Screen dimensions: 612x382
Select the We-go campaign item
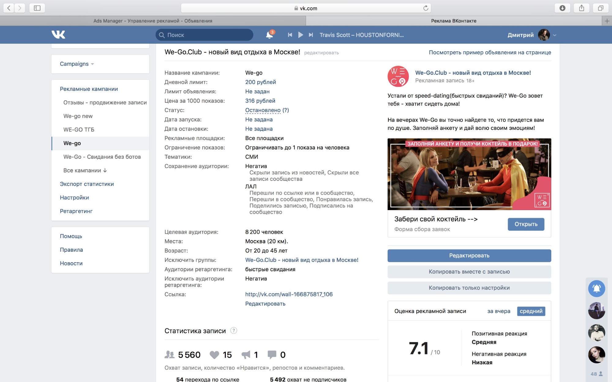[x=100, y=143]
